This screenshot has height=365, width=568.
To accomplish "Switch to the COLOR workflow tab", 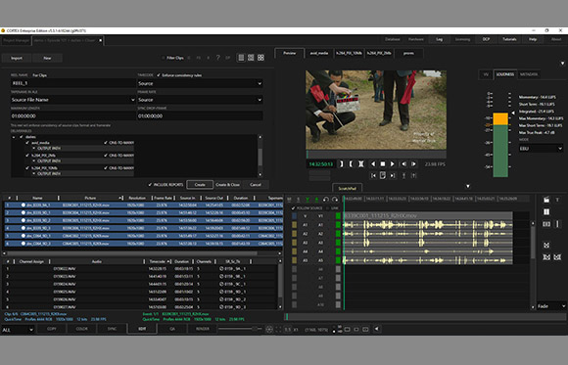I will click(x=82, y=329).
